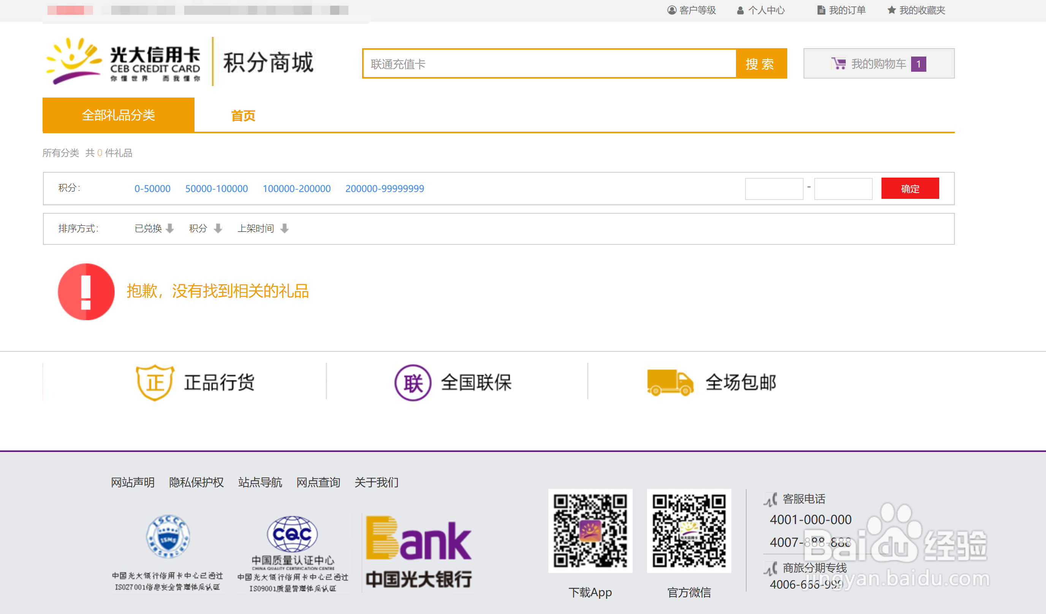Click the My Orders document icon

pos(821,10)
